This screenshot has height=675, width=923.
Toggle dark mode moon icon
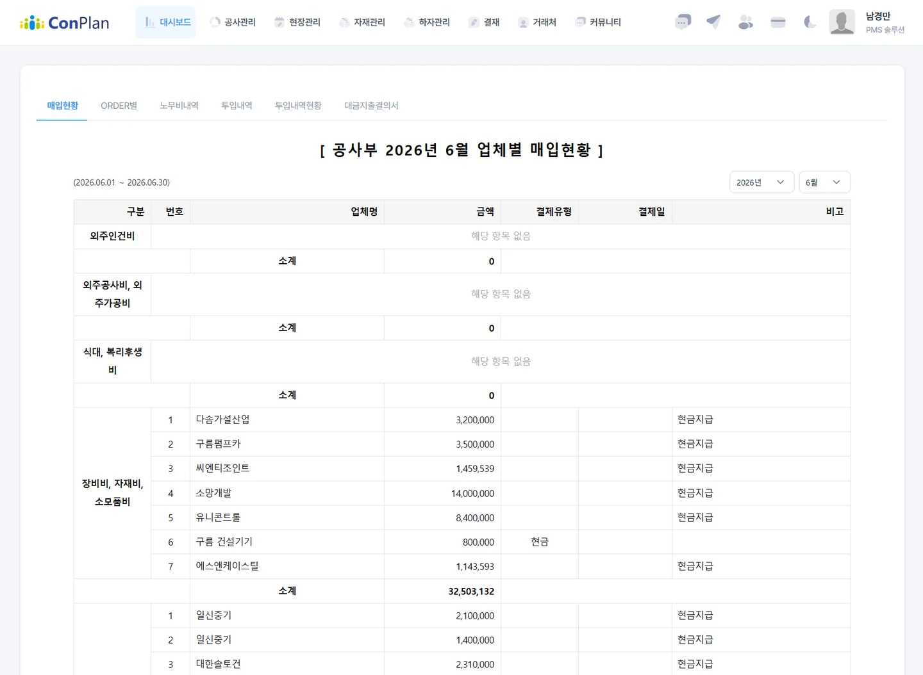pyautogui.click(x=810, y=22)
